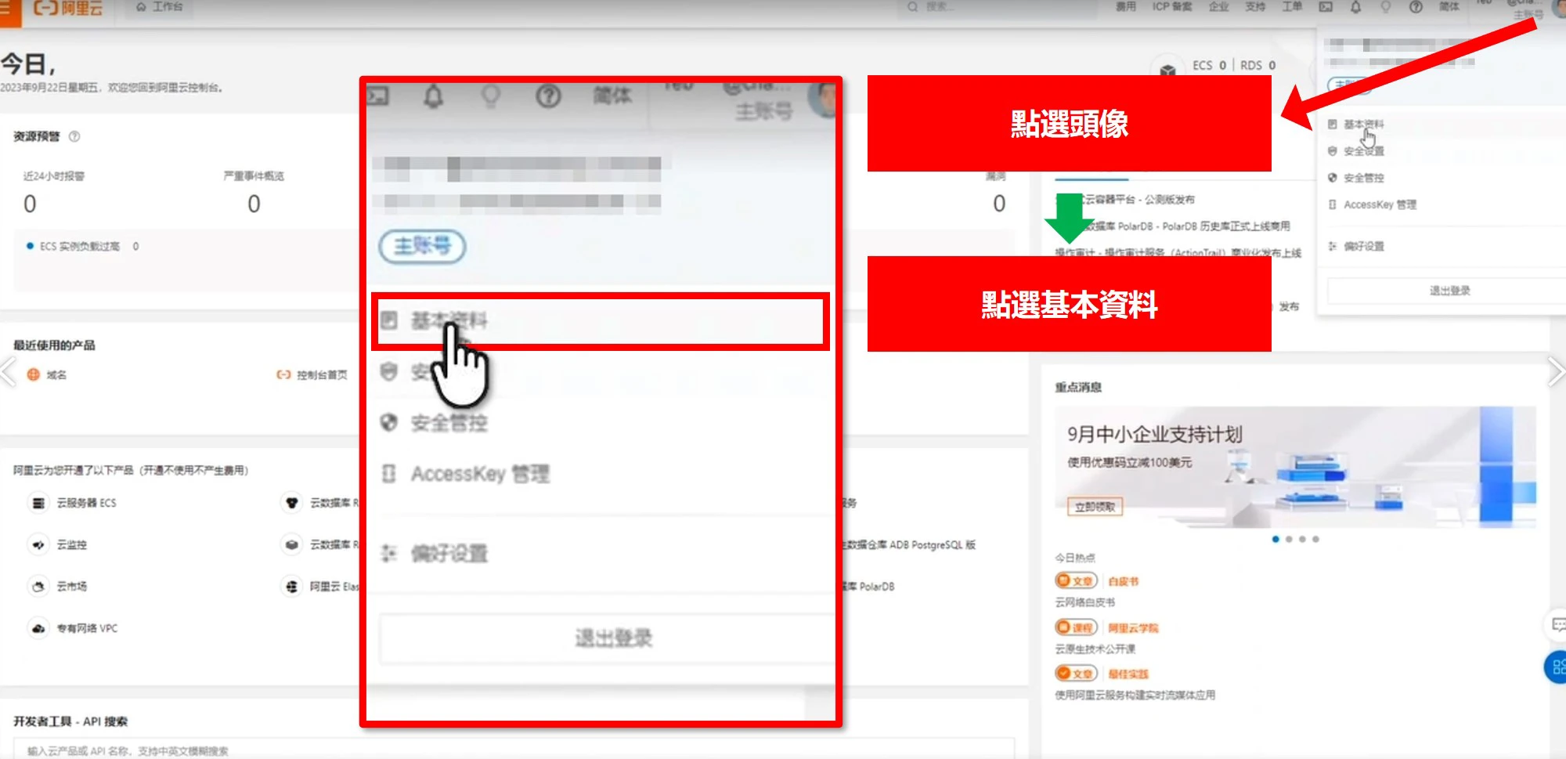Open 专有网络 VPC product

tap(87, 628)
